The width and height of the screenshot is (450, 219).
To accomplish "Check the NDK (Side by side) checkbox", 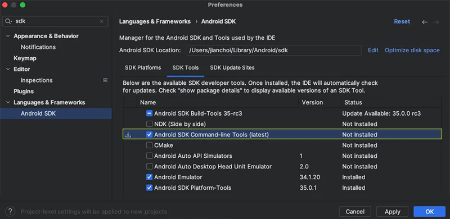I will coord(149,124).
